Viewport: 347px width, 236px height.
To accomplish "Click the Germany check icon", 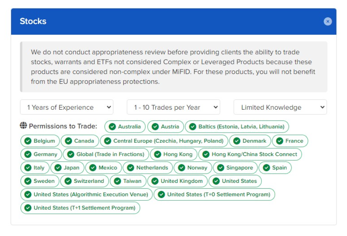I will coord(28,154).
